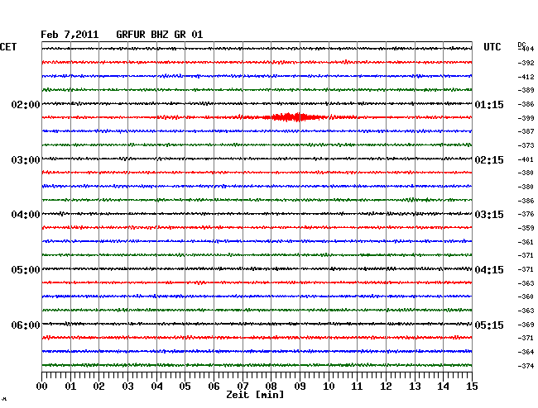Select minute tick label '14'
This screenshot has width=538, height=408.
443,386
